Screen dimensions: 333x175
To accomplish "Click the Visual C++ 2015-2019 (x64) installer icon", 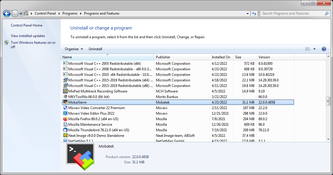I will pyautogui.click(x=65, y=80).
